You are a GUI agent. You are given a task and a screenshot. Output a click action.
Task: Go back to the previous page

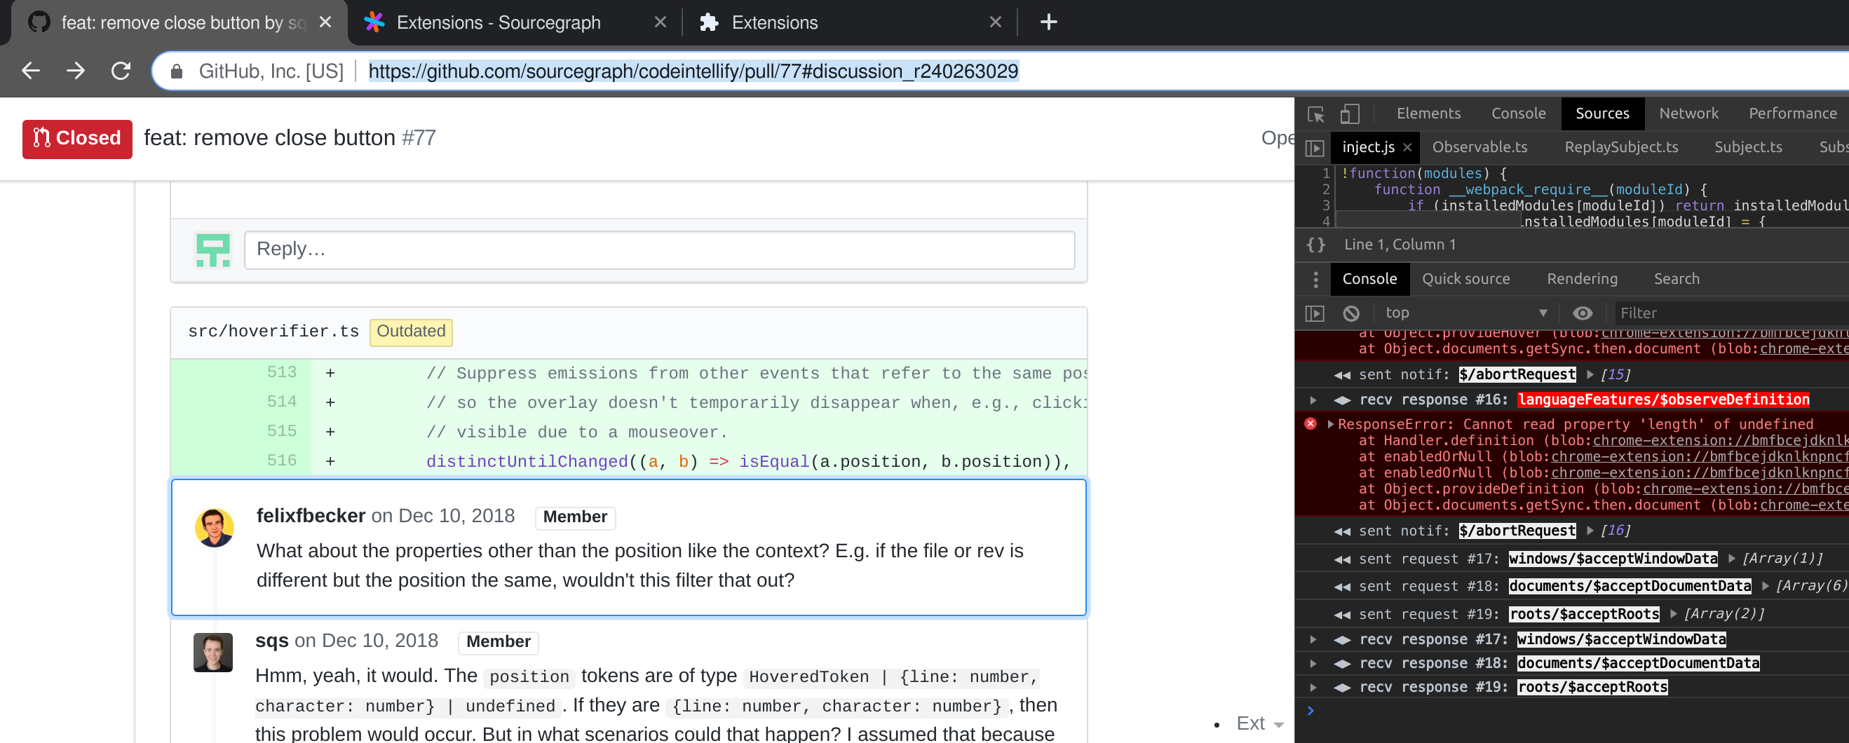pos(31,70)
